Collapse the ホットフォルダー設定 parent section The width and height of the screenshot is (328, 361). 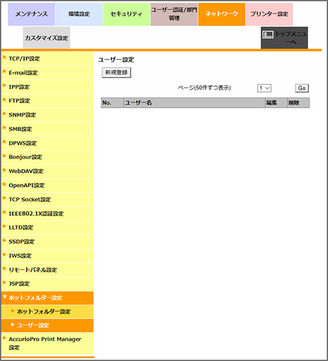[x=48, y=298]
